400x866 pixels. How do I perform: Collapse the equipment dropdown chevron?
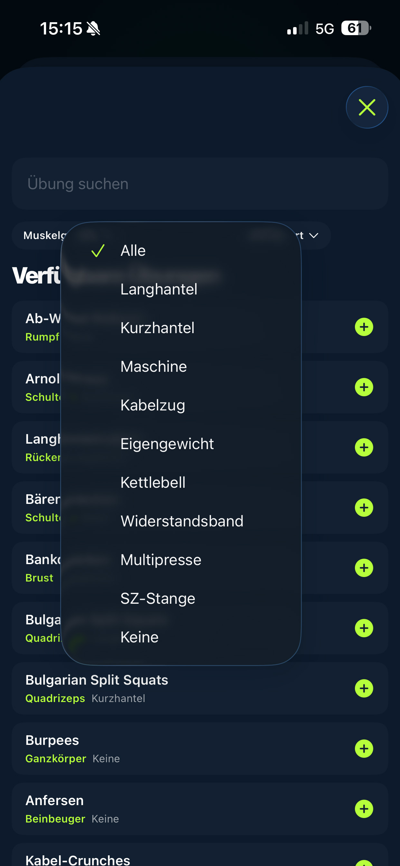tap(313, 235)
